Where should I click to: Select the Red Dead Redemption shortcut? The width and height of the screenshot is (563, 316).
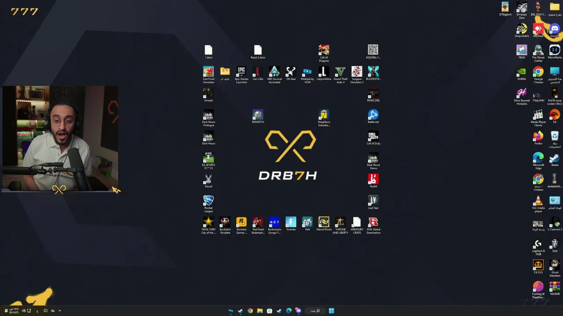pos(258,226)
